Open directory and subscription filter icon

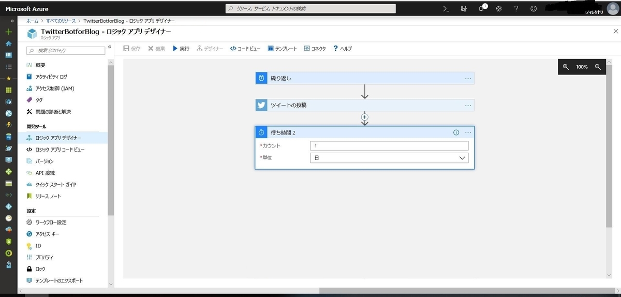[464, 9]
